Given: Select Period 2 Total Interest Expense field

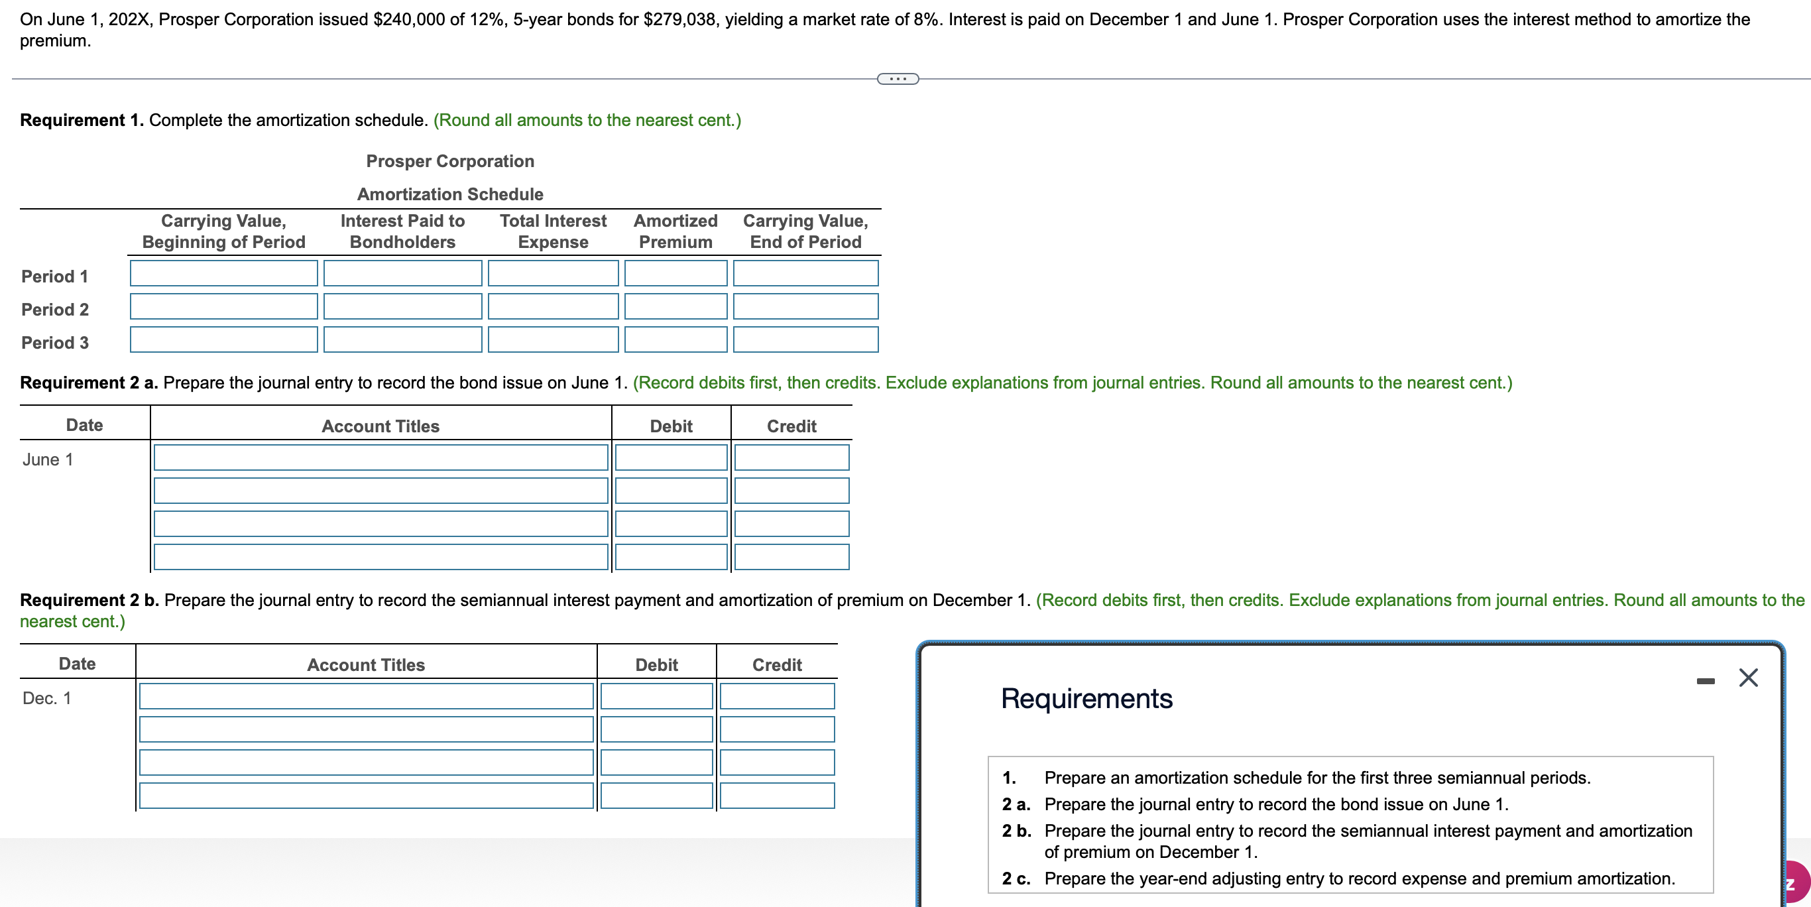Looking at the screenshot, I should point(553,306).
